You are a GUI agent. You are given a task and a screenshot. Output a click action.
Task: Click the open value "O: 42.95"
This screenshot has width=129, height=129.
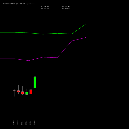pyautogui.click(x=45, y=9)
